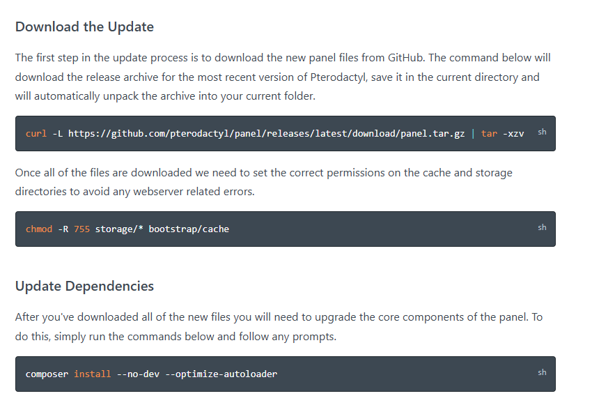Click the orange "tar" keyword
The width and height of the screenshot is (592, 412).
(489, 134)
